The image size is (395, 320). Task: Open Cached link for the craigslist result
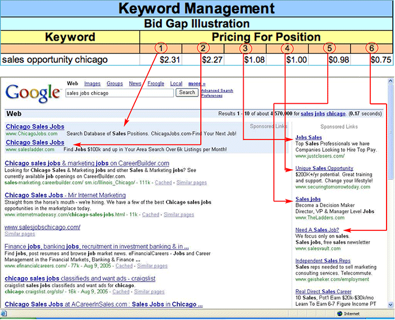tap(121, 292)
